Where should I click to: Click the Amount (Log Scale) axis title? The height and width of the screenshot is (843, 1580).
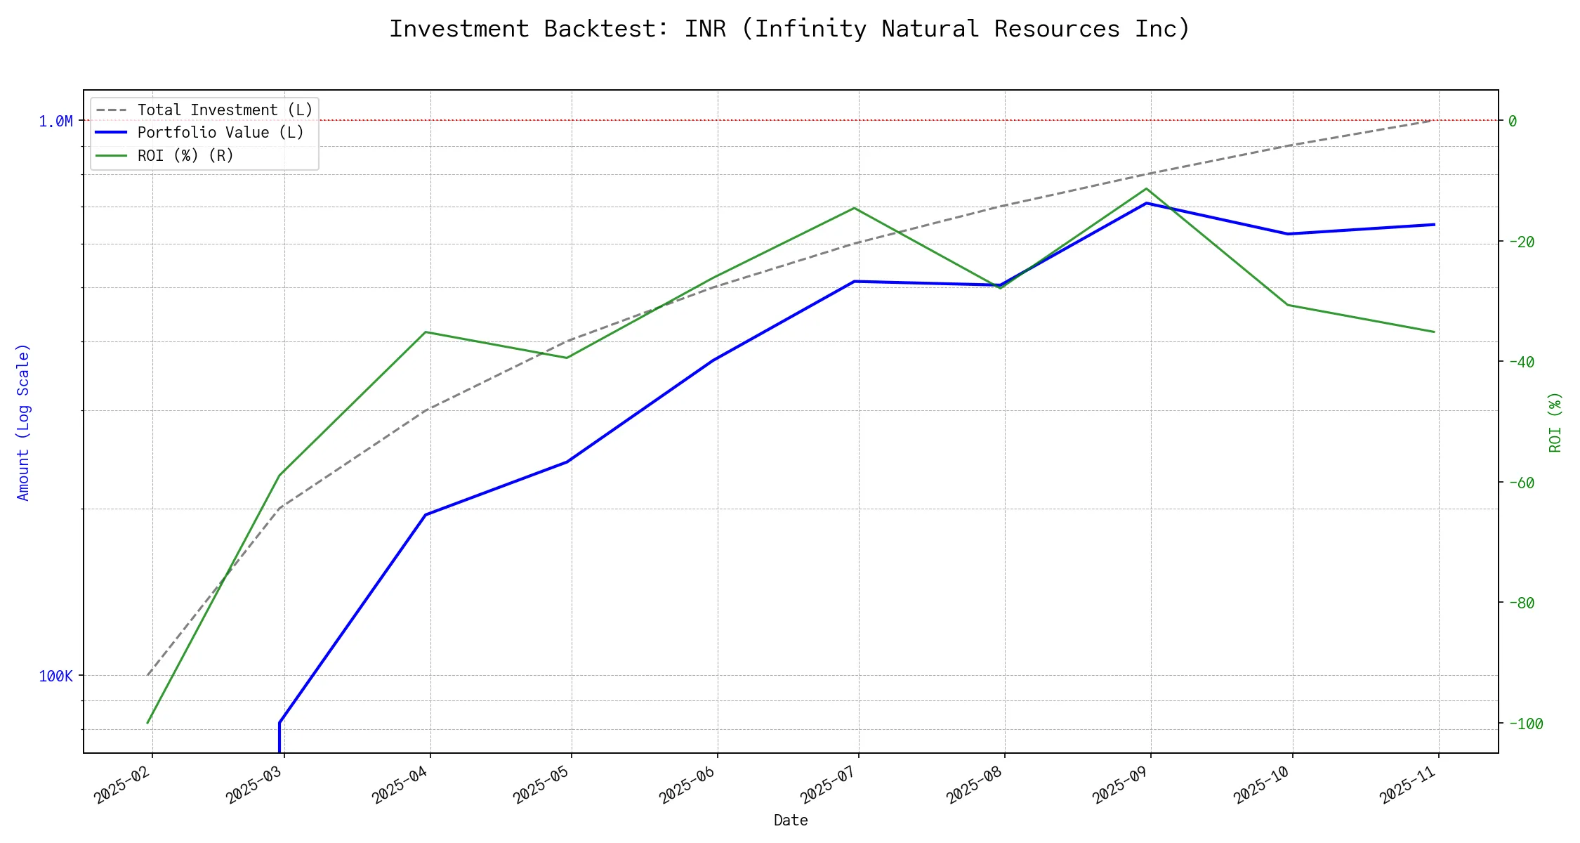pos(23,422)
